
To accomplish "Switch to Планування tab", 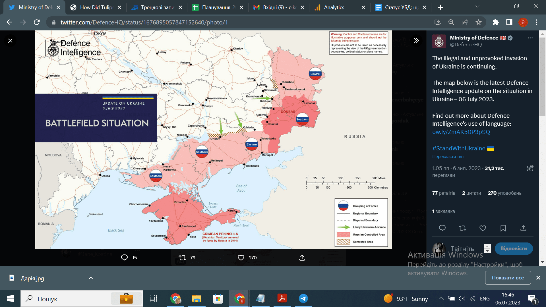I will 218,7.
